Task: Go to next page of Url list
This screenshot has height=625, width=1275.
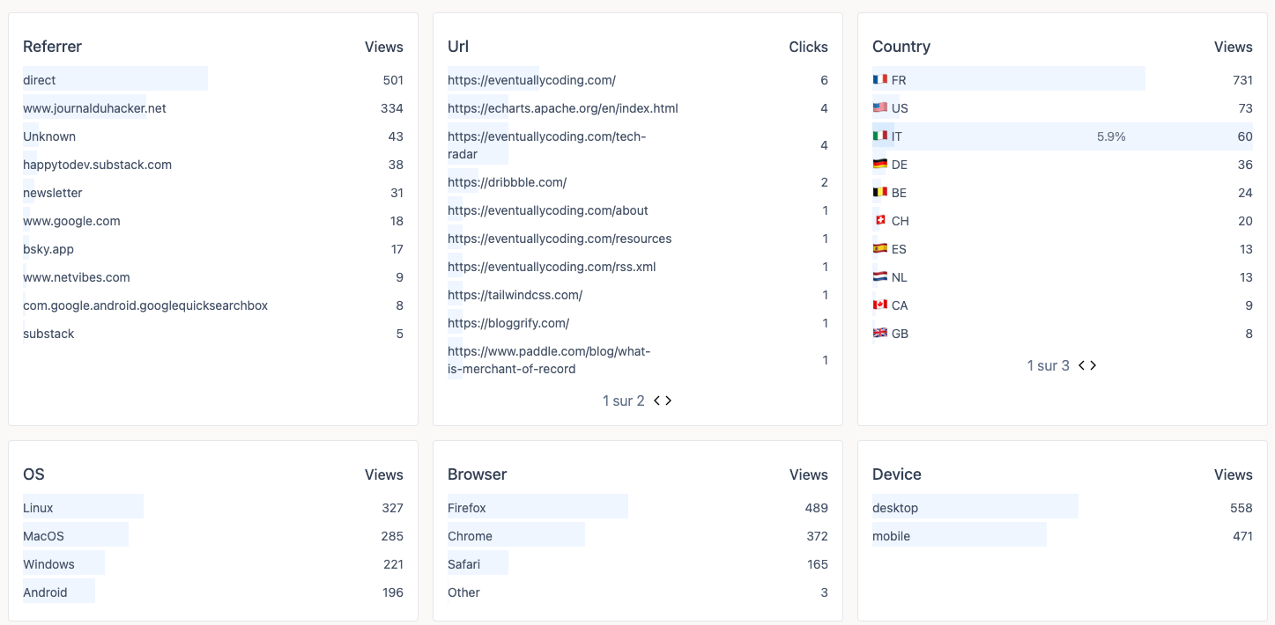Action: pos(669,401)
